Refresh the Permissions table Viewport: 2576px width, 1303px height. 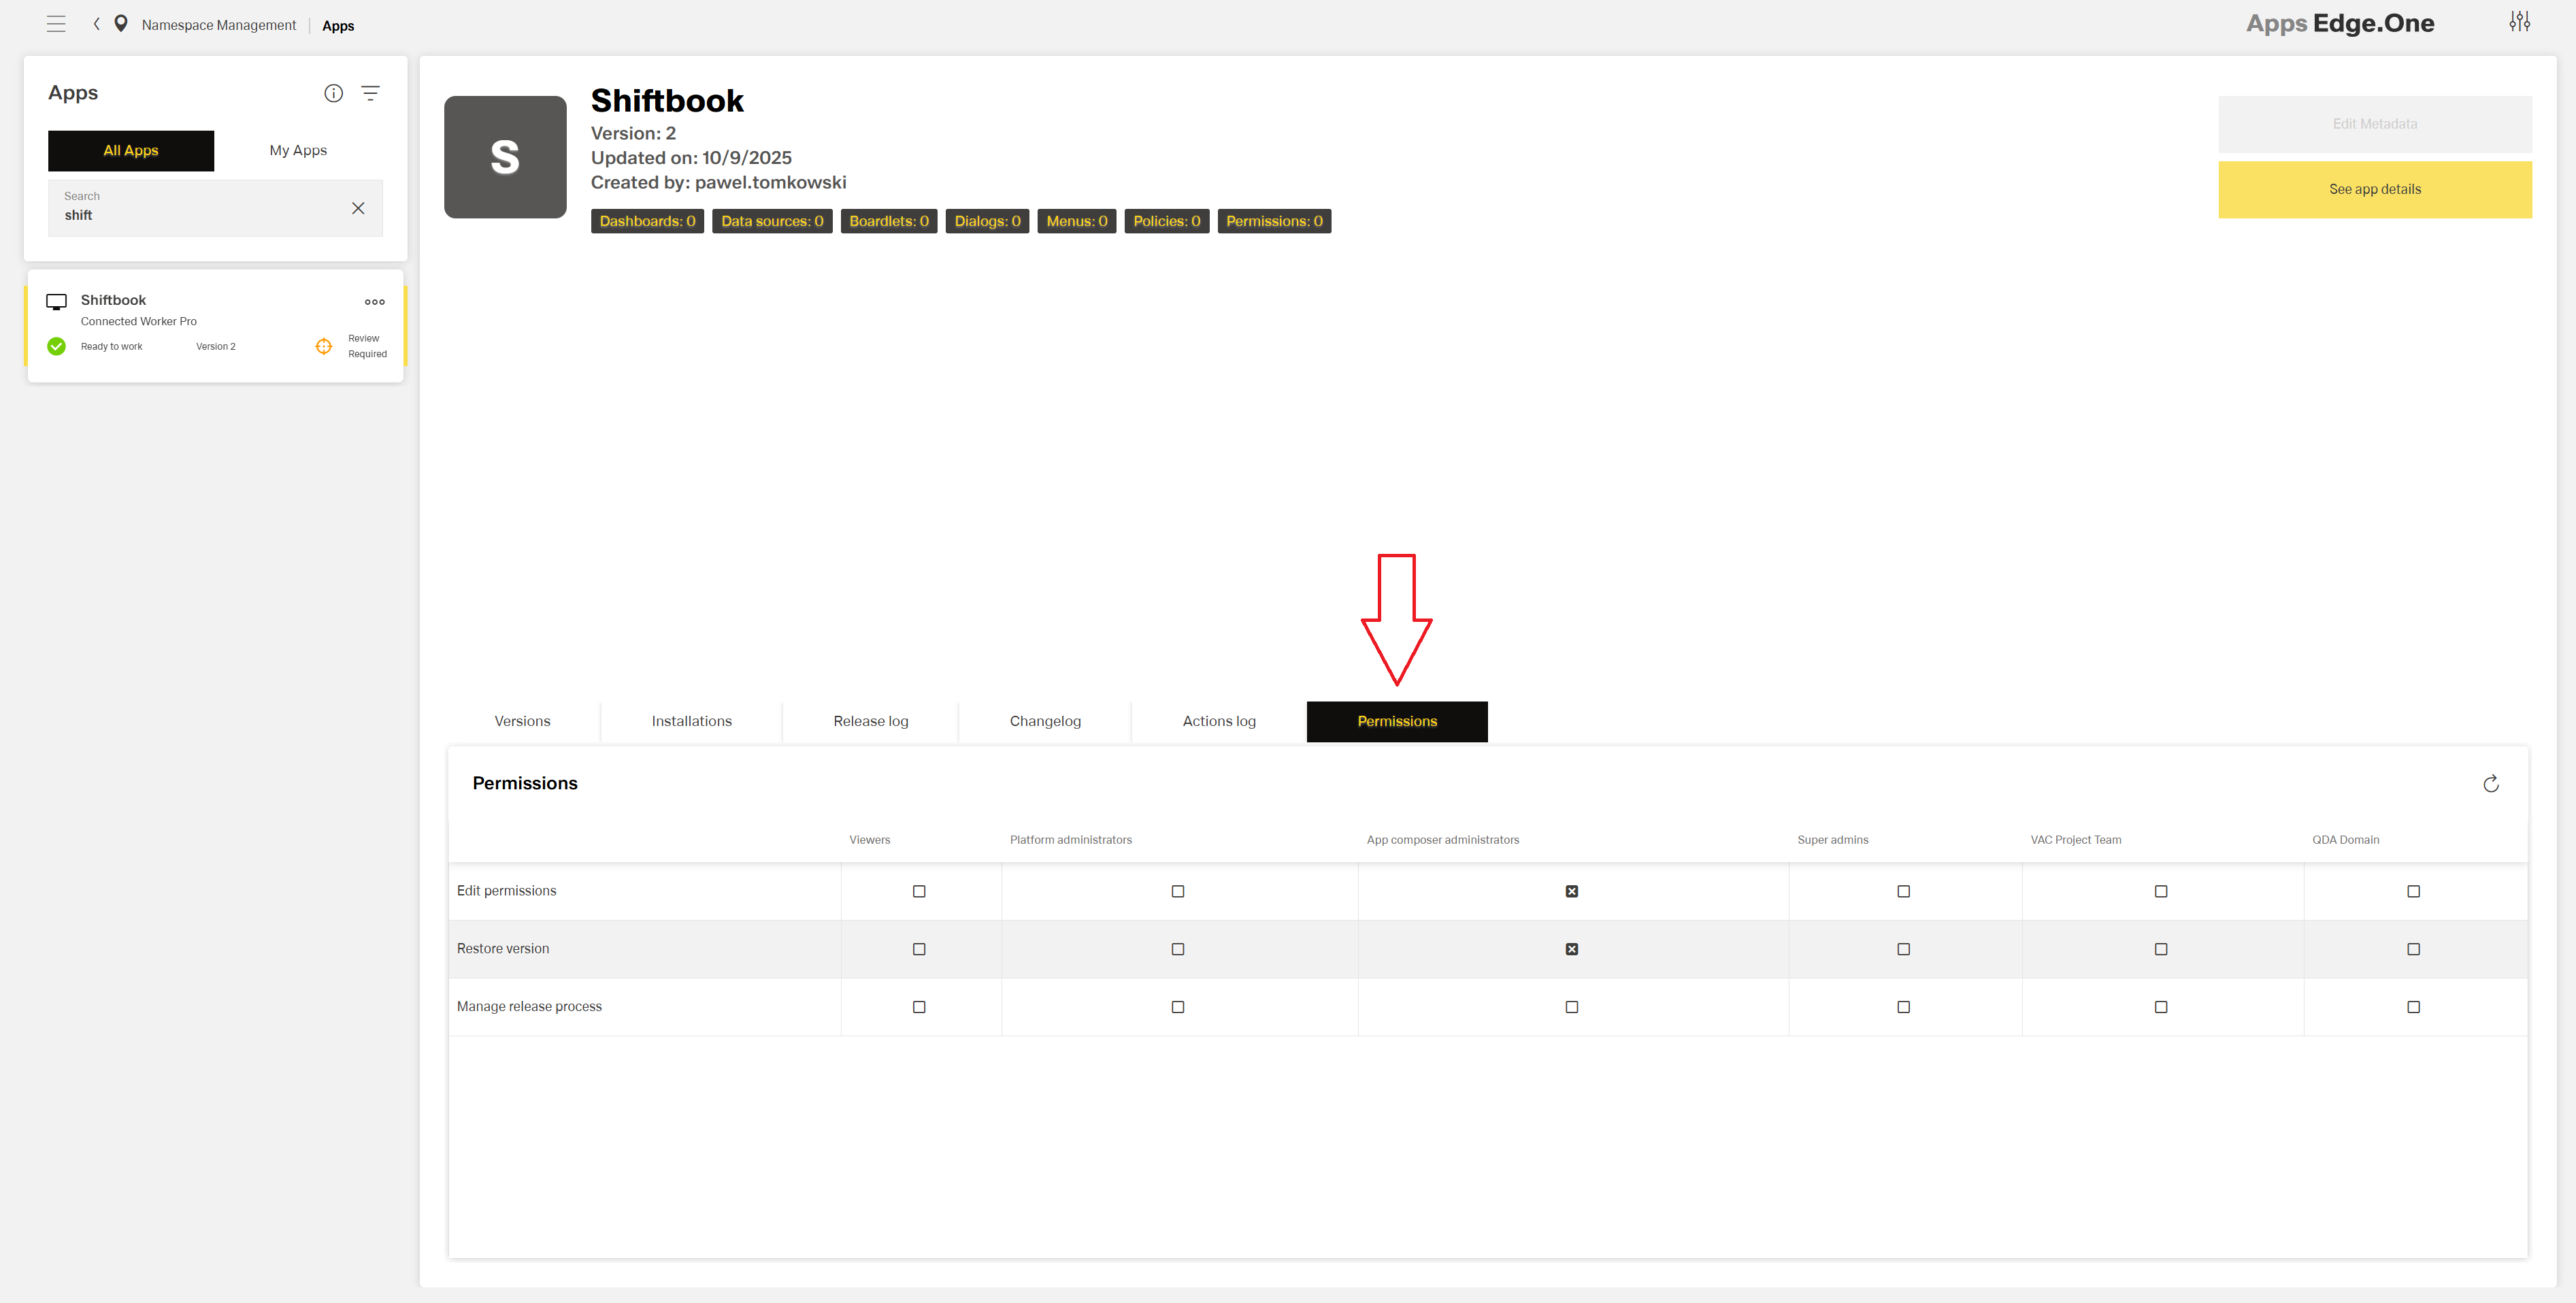point(2490,784)
